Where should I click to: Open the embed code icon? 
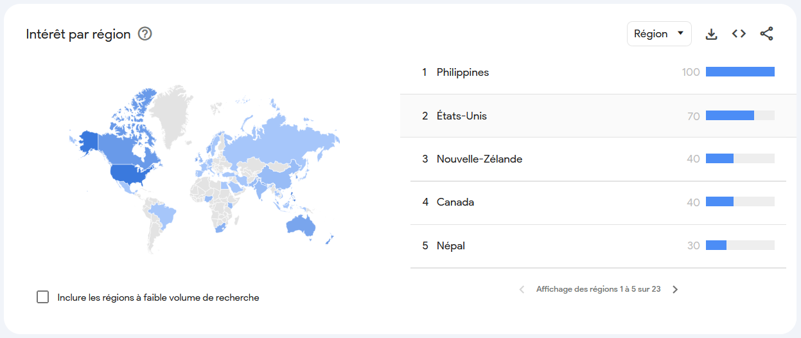coord(739,34)
